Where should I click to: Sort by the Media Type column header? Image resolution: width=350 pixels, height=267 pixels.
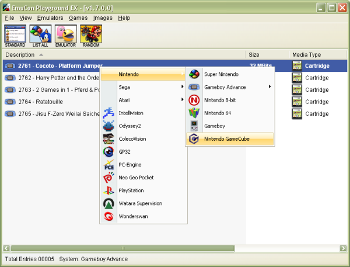(x=318, y=55)
